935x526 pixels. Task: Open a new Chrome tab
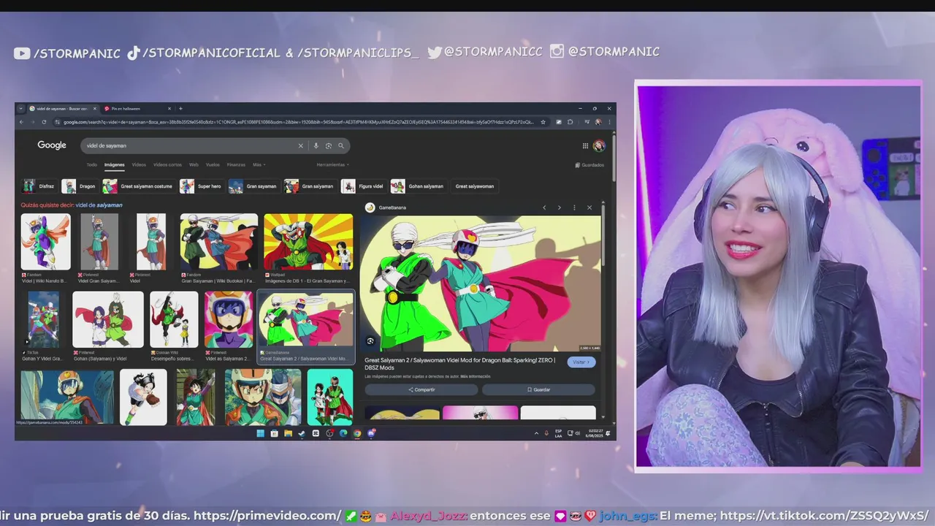tap(180, 109)
